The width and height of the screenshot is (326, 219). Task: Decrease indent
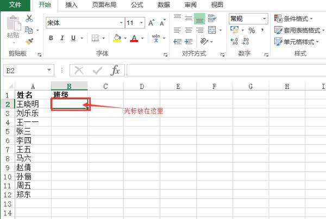coord(177,42)
